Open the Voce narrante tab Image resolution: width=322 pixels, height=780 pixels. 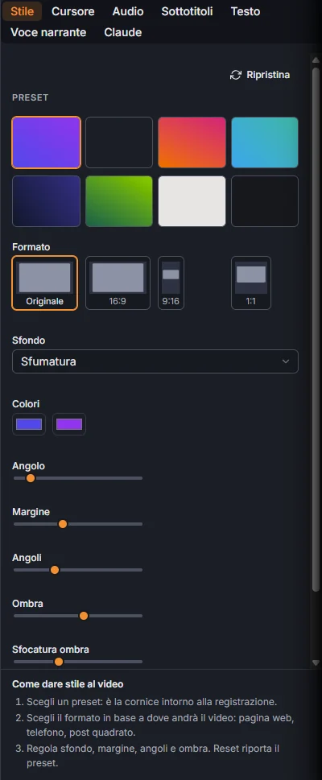point(48,32)
